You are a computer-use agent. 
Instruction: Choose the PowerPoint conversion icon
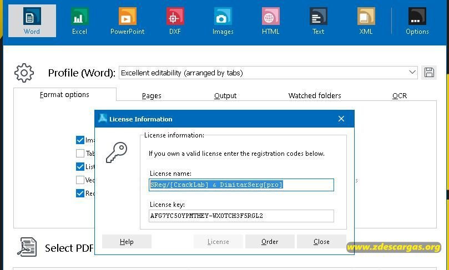click(x=128, y=21)
